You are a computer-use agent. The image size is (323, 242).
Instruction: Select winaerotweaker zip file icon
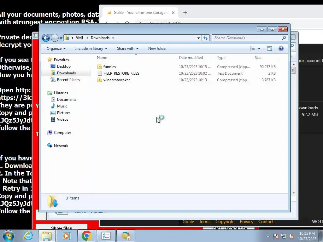(99, 80)
